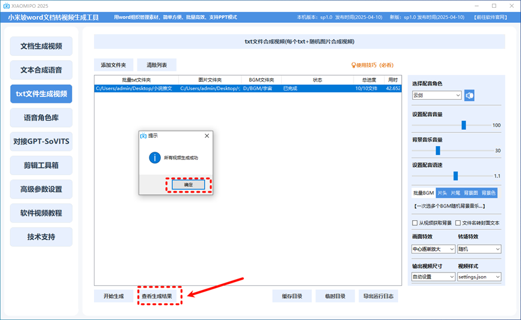This screenshot has width=521, height=320.
Task: Open the 文本合成语音 sidebar section
Action: (x=41, y=70)
